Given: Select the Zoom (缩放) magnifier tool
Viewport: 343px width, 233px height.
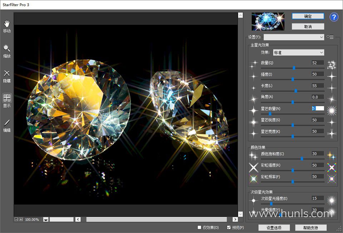Looking at the screenshot, I should pos(7,52).
